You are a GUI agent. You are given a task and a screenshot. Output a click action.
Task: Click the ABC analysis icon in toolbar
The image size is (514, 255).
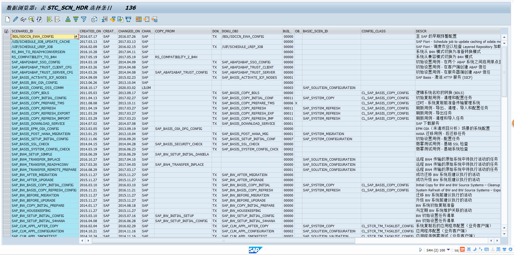pyautogui.click(x=128, y=19)
